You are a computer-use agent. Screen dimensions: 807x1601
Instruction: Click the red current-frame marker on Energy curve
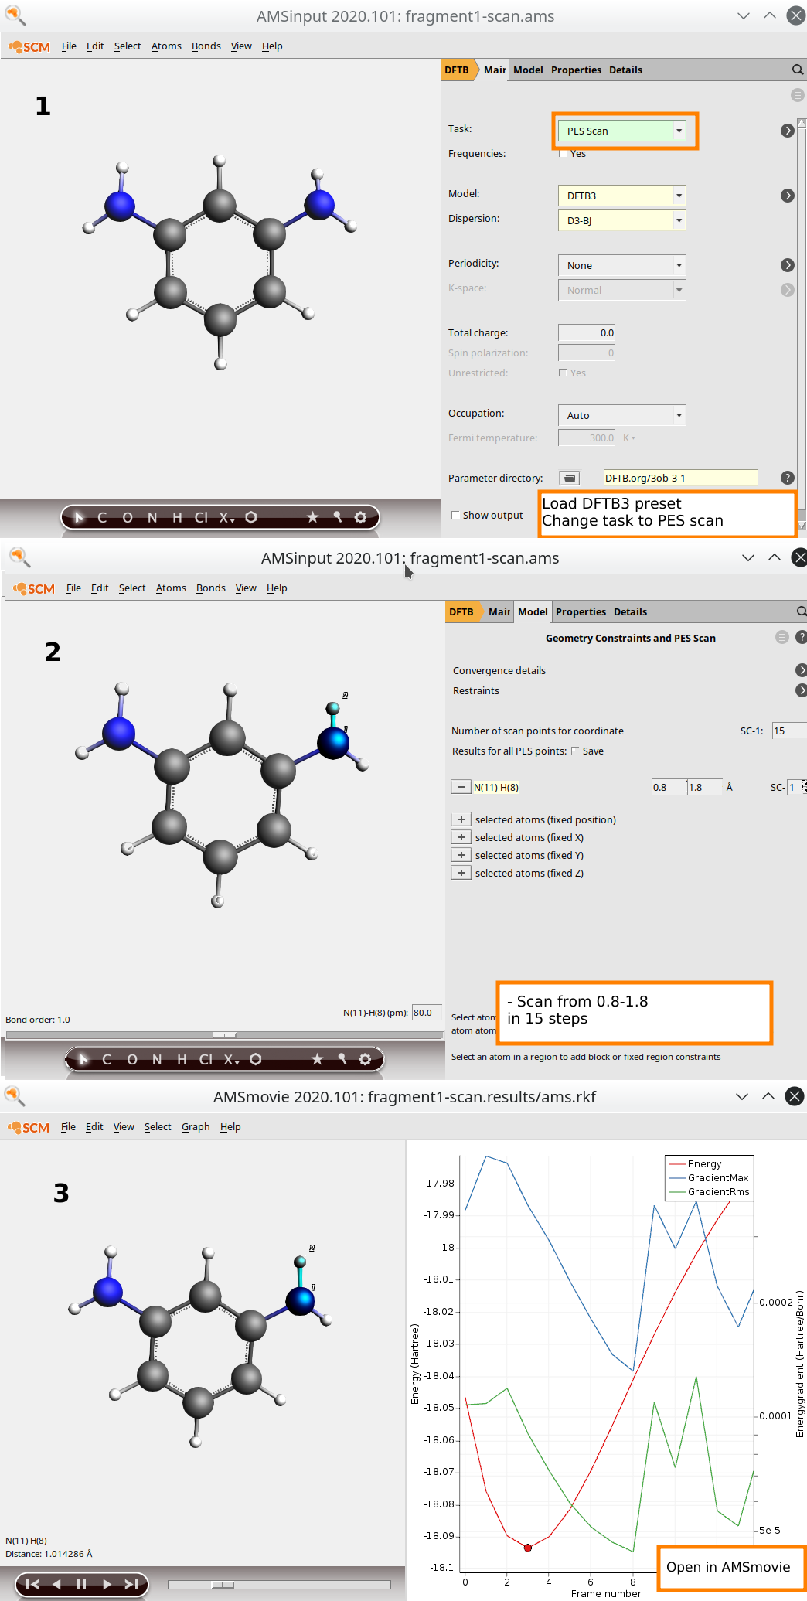click(528, 1548)
